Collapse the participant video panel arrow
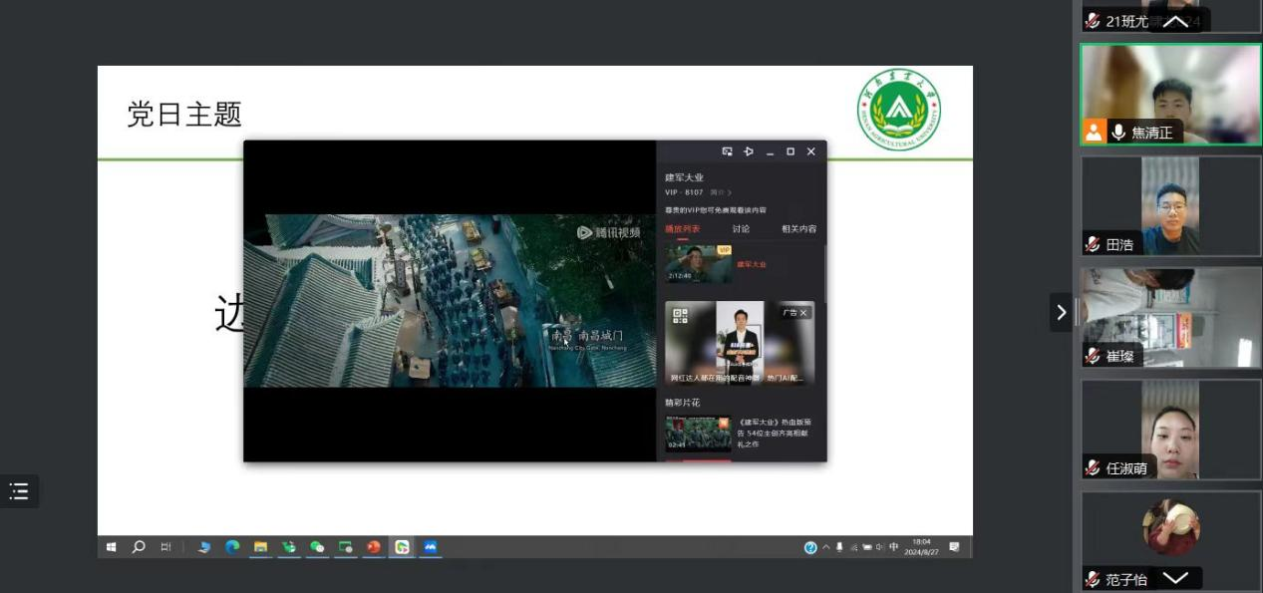Screen dimensions: 1263x593 pos(1061,312)
